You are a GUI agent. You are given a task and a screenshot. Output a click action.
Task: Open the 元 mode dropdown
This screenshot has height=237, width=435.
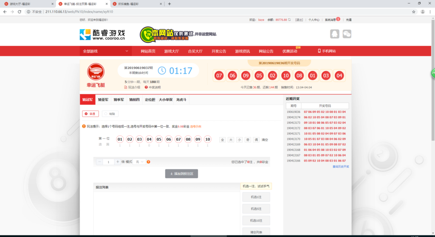[139, 162]
